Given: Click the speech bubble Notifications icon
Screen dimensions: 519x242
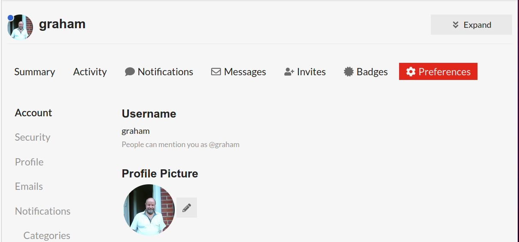Looking at the screenshot, I should tap(130, 72).
